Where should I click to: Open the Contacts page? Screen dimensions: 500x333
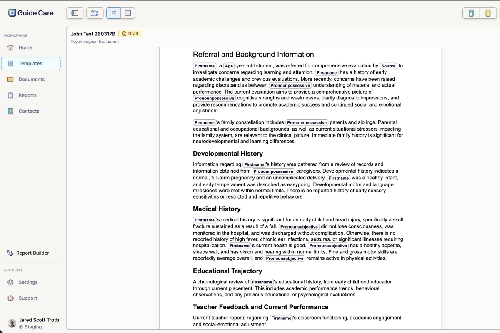(31, 111)
